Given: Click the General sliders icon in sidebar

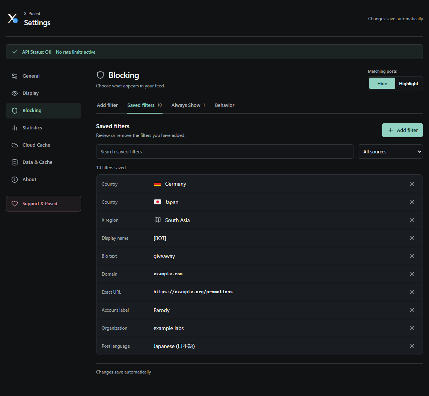Looking at the screenshot, I should pyautogui.click(x=15, y=76).
